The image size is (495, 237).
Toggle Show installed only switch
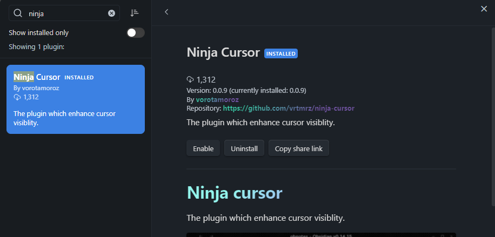pos(136,33)
